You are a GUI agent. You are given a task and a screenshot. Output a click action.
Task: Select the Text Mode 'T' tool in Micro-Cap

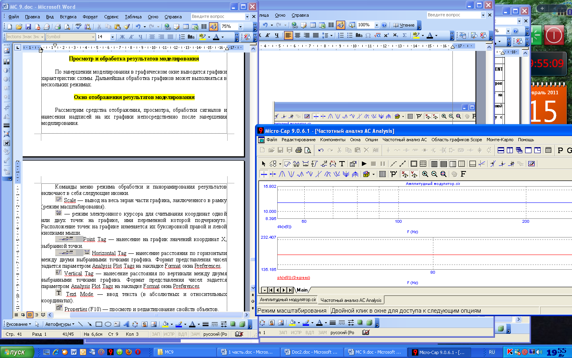click(342, 163)
